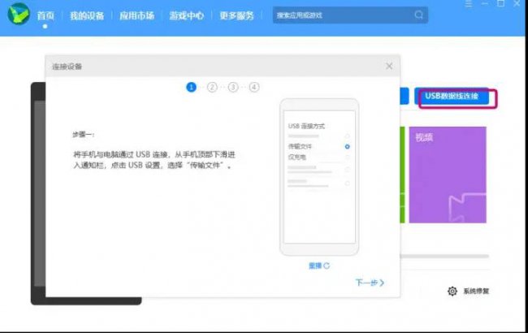Jump to step 3 indicator
Viewport: 528px width, 333px height.
coord(233,87)
